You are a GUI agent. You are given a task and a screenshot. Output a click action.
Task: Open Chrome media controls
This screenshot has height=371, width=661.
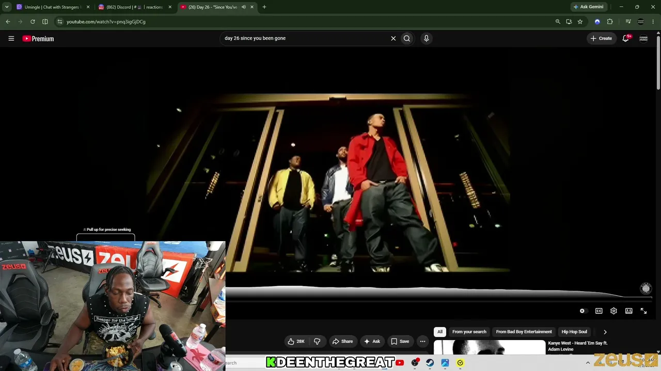tap(628, 22)
